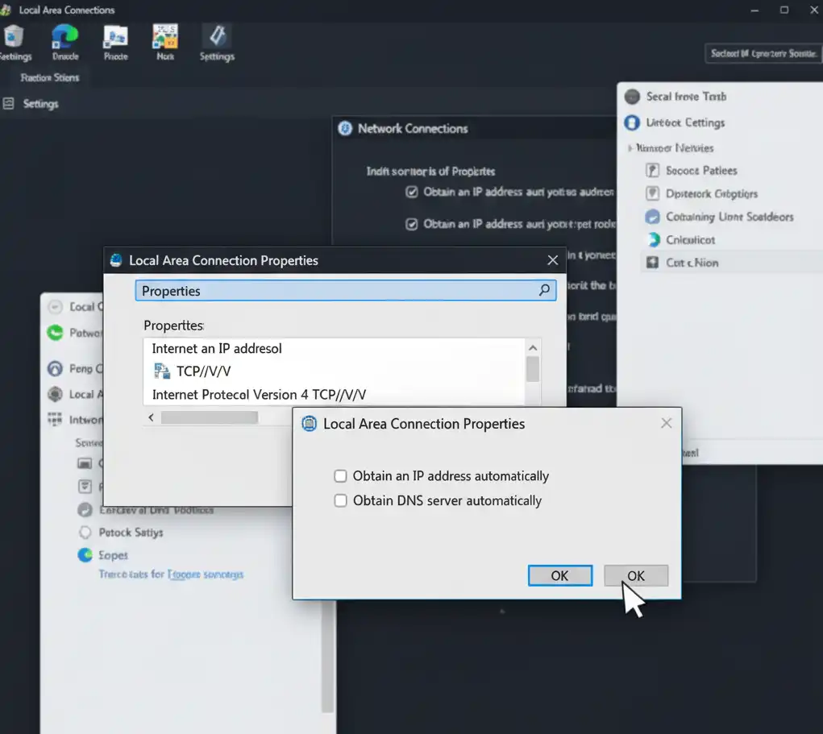Select the pen-shaped Settings icon in toolbar

tap(216, 36)
